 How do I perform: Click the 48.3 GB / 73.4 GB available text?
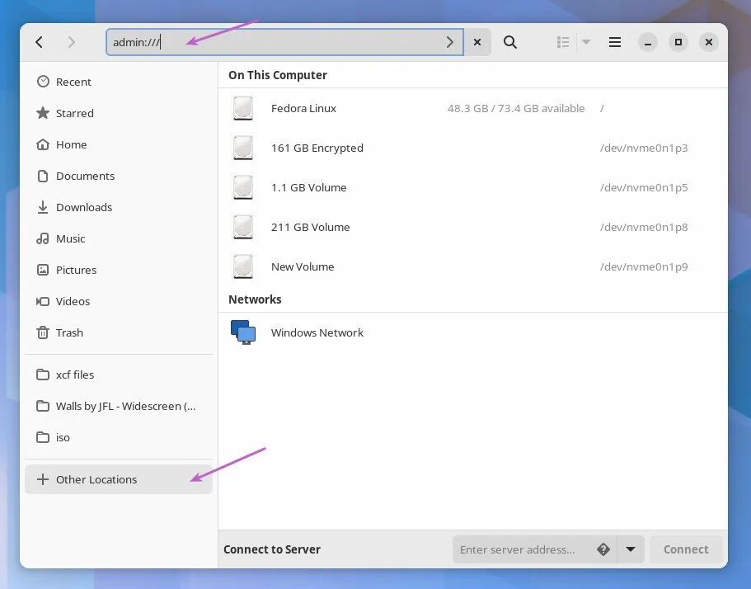point(516,108)
